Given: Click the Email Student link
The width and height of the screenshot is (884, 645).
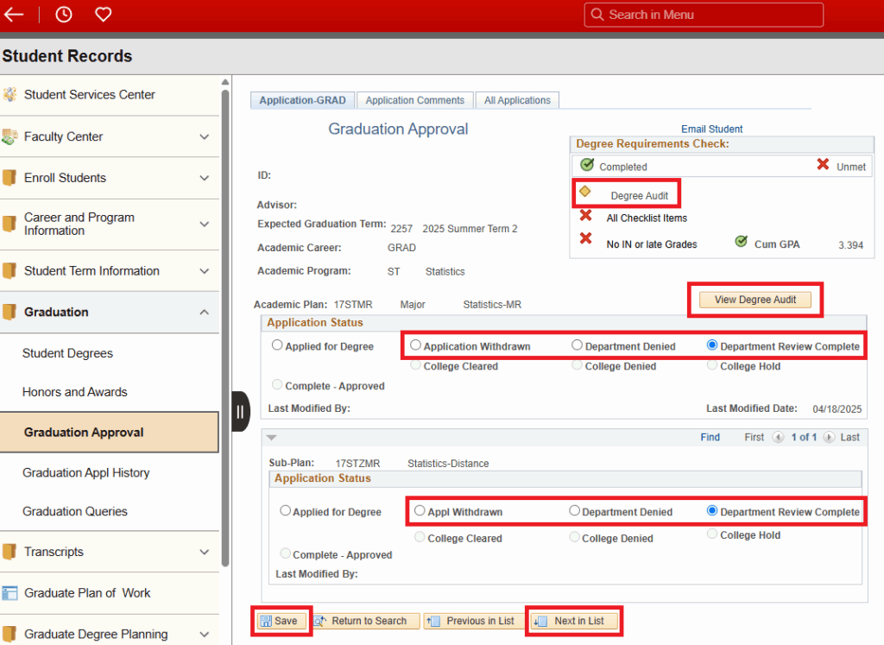Looking at the screenshot, I should click(711, 129).
